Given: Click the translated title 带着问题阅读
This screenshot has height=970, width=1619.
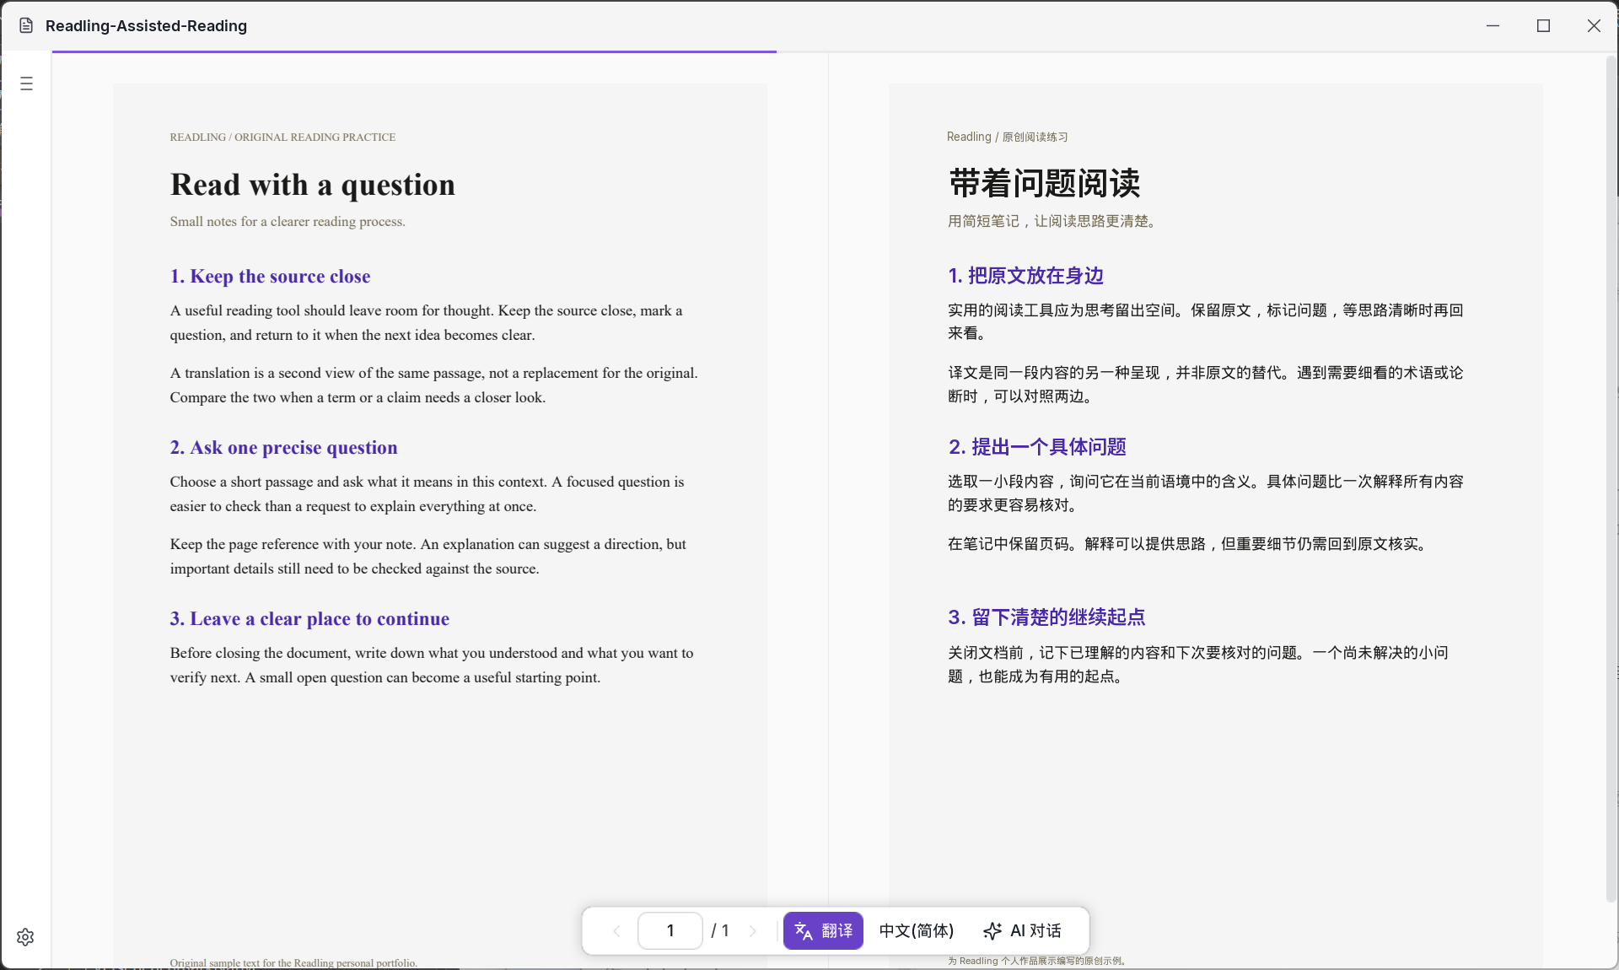Looking at the screenshot, I should point(1044,183).
